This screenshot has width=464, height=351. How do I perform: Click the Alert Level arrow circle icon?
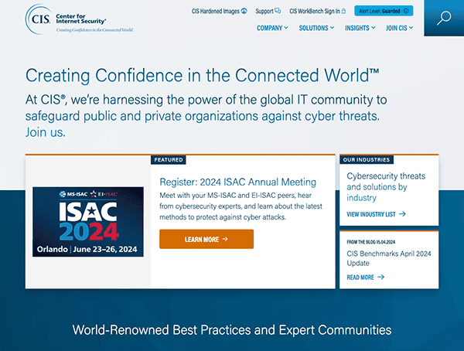[406, 11]
